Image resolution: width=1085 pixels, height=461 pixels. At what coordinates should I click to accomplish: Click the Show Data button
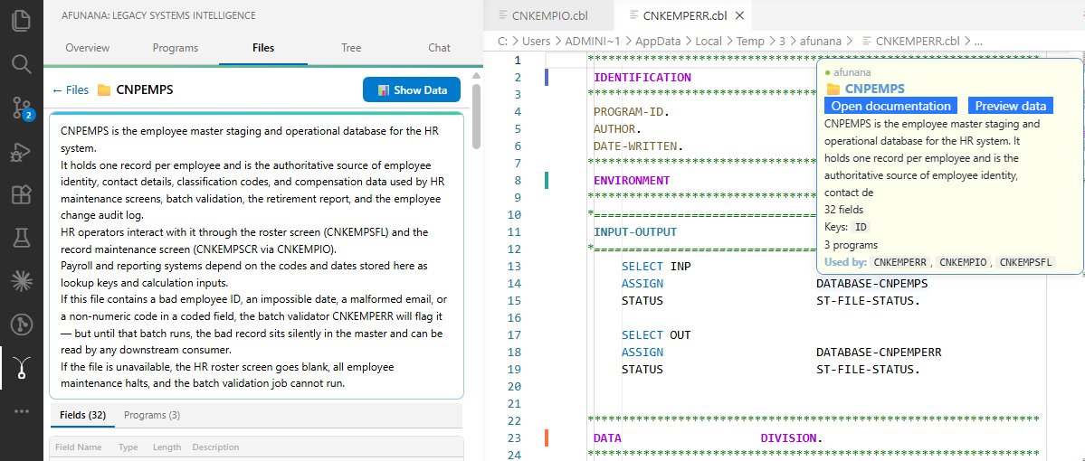[x=411, y=89]
